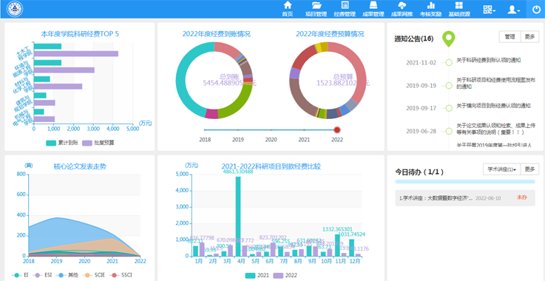Open the 学术讲座 todo item row
The width and height of the screenshot is (545, 281).
[x=465, y=198]
